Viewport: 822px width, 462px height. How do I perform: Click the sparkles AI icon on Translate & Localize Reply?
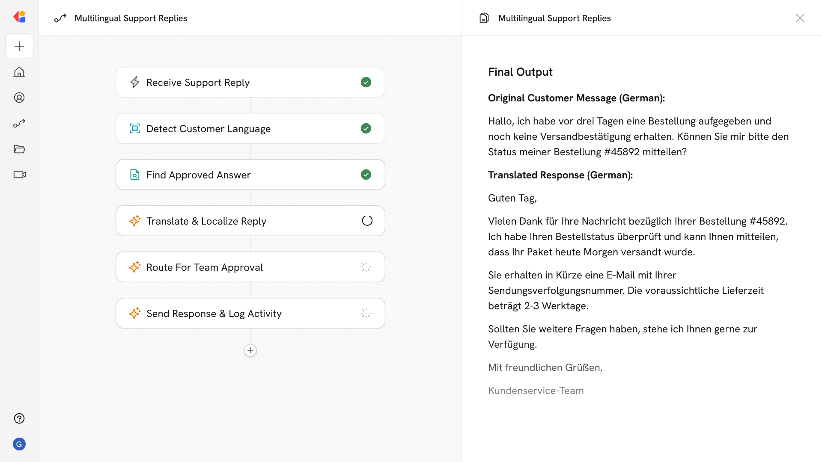pos(135,221)
